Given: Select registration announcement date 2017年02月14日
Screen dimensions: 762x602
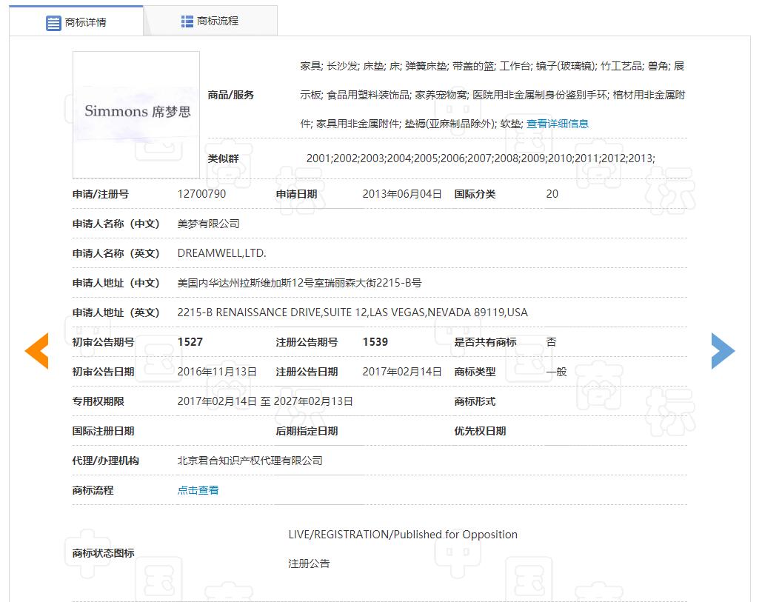Looking at the screenshot, I should tap(402, 372).
